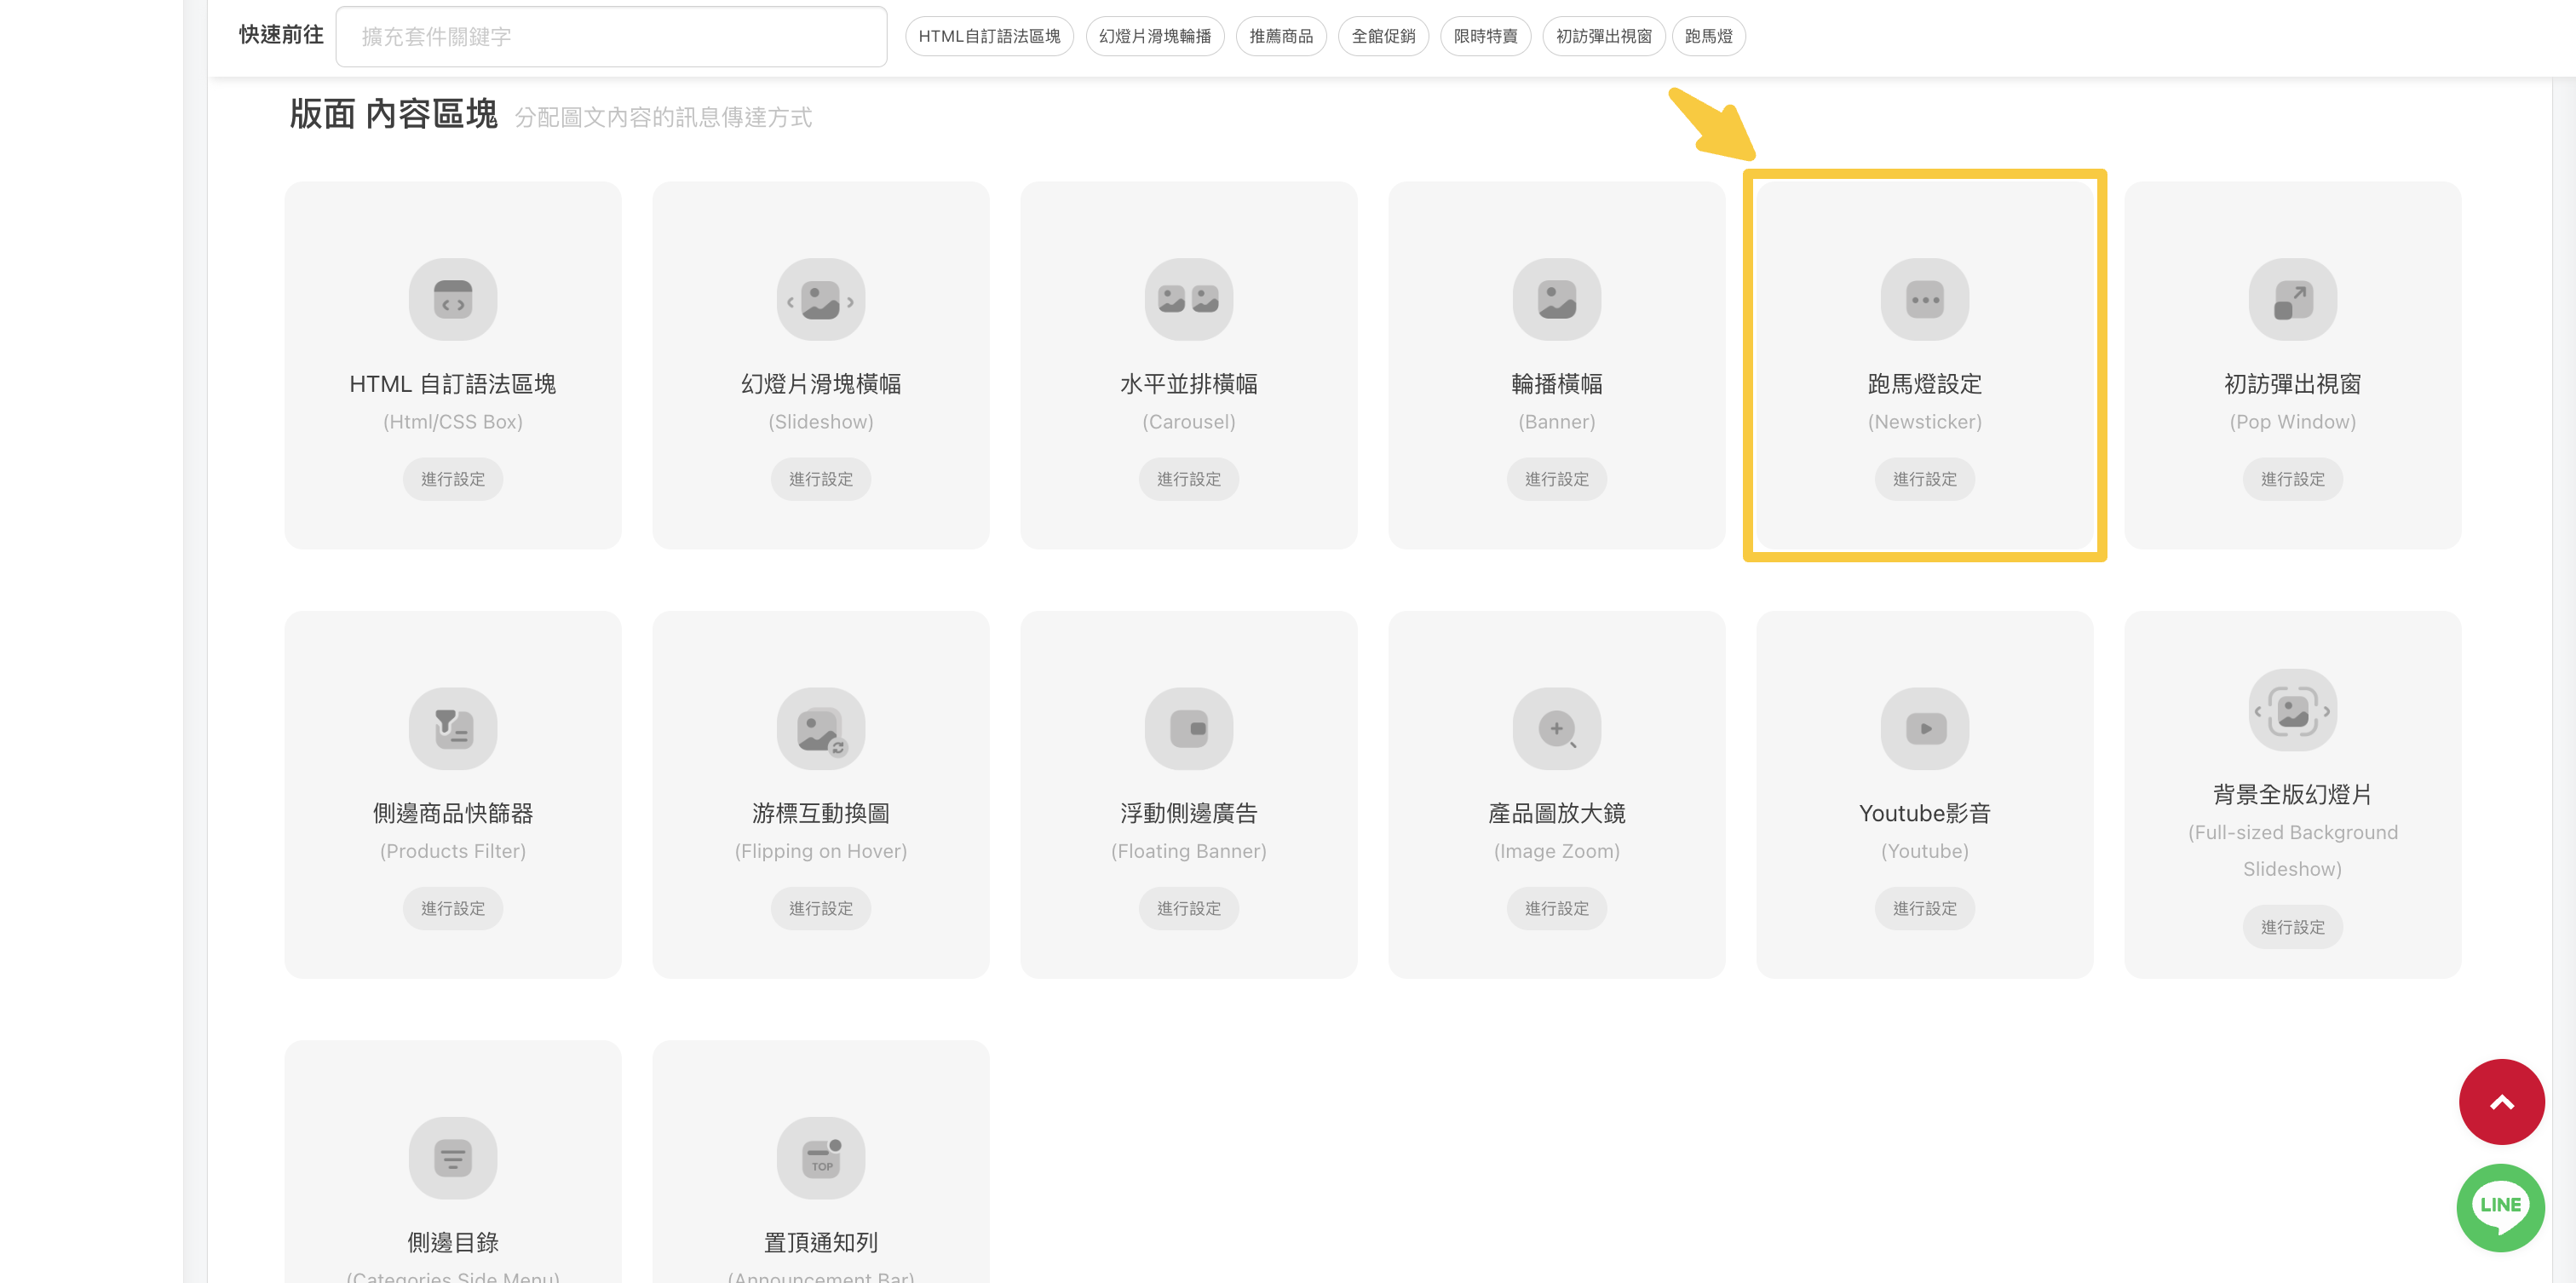
Task: Click the Youtube影音 card title
Action: tap(1925, 813)
